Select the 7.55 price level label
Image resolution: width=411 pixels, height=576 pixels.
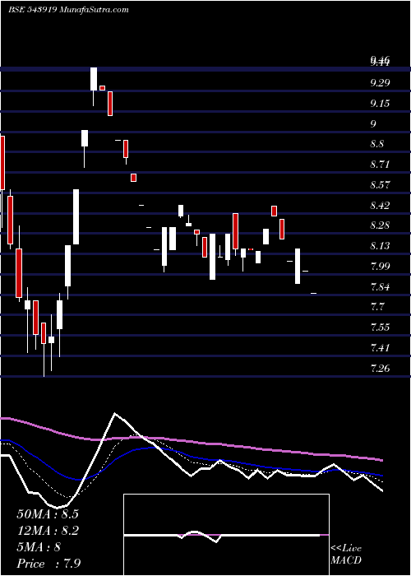click(x=380, y=327)
